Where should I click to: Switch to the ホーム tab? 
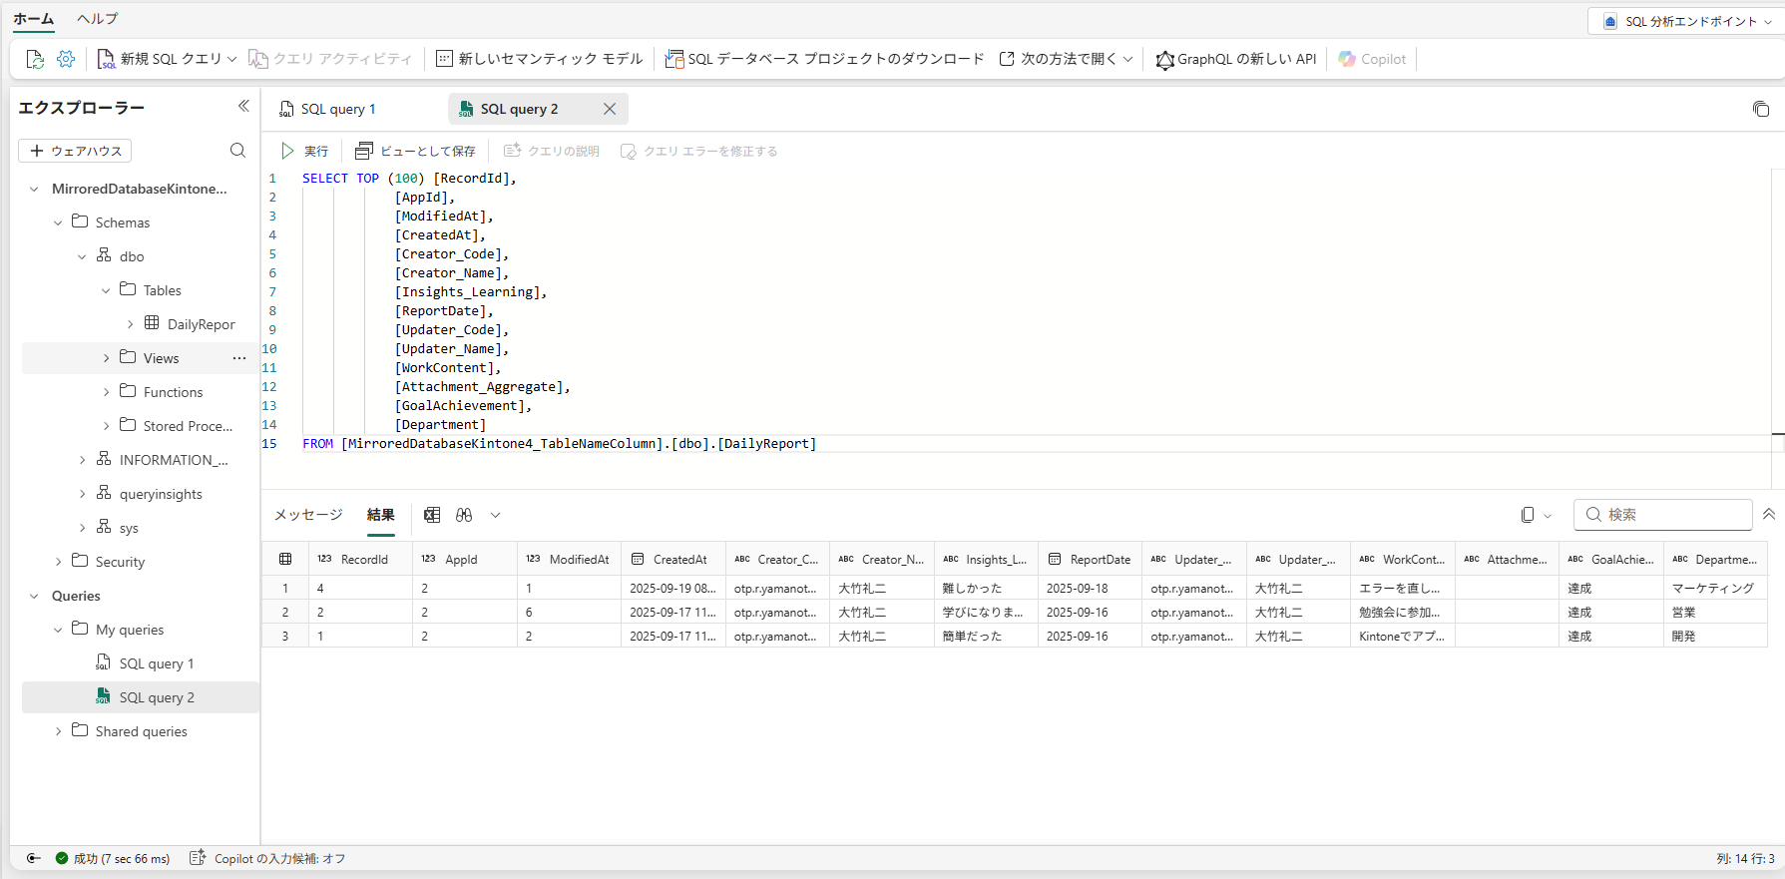pyautogui.click(x=33, y=19)
